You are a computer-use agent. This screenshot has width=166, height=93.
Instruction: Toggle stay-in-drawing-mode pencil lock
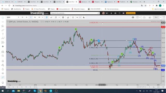(3, 65)
